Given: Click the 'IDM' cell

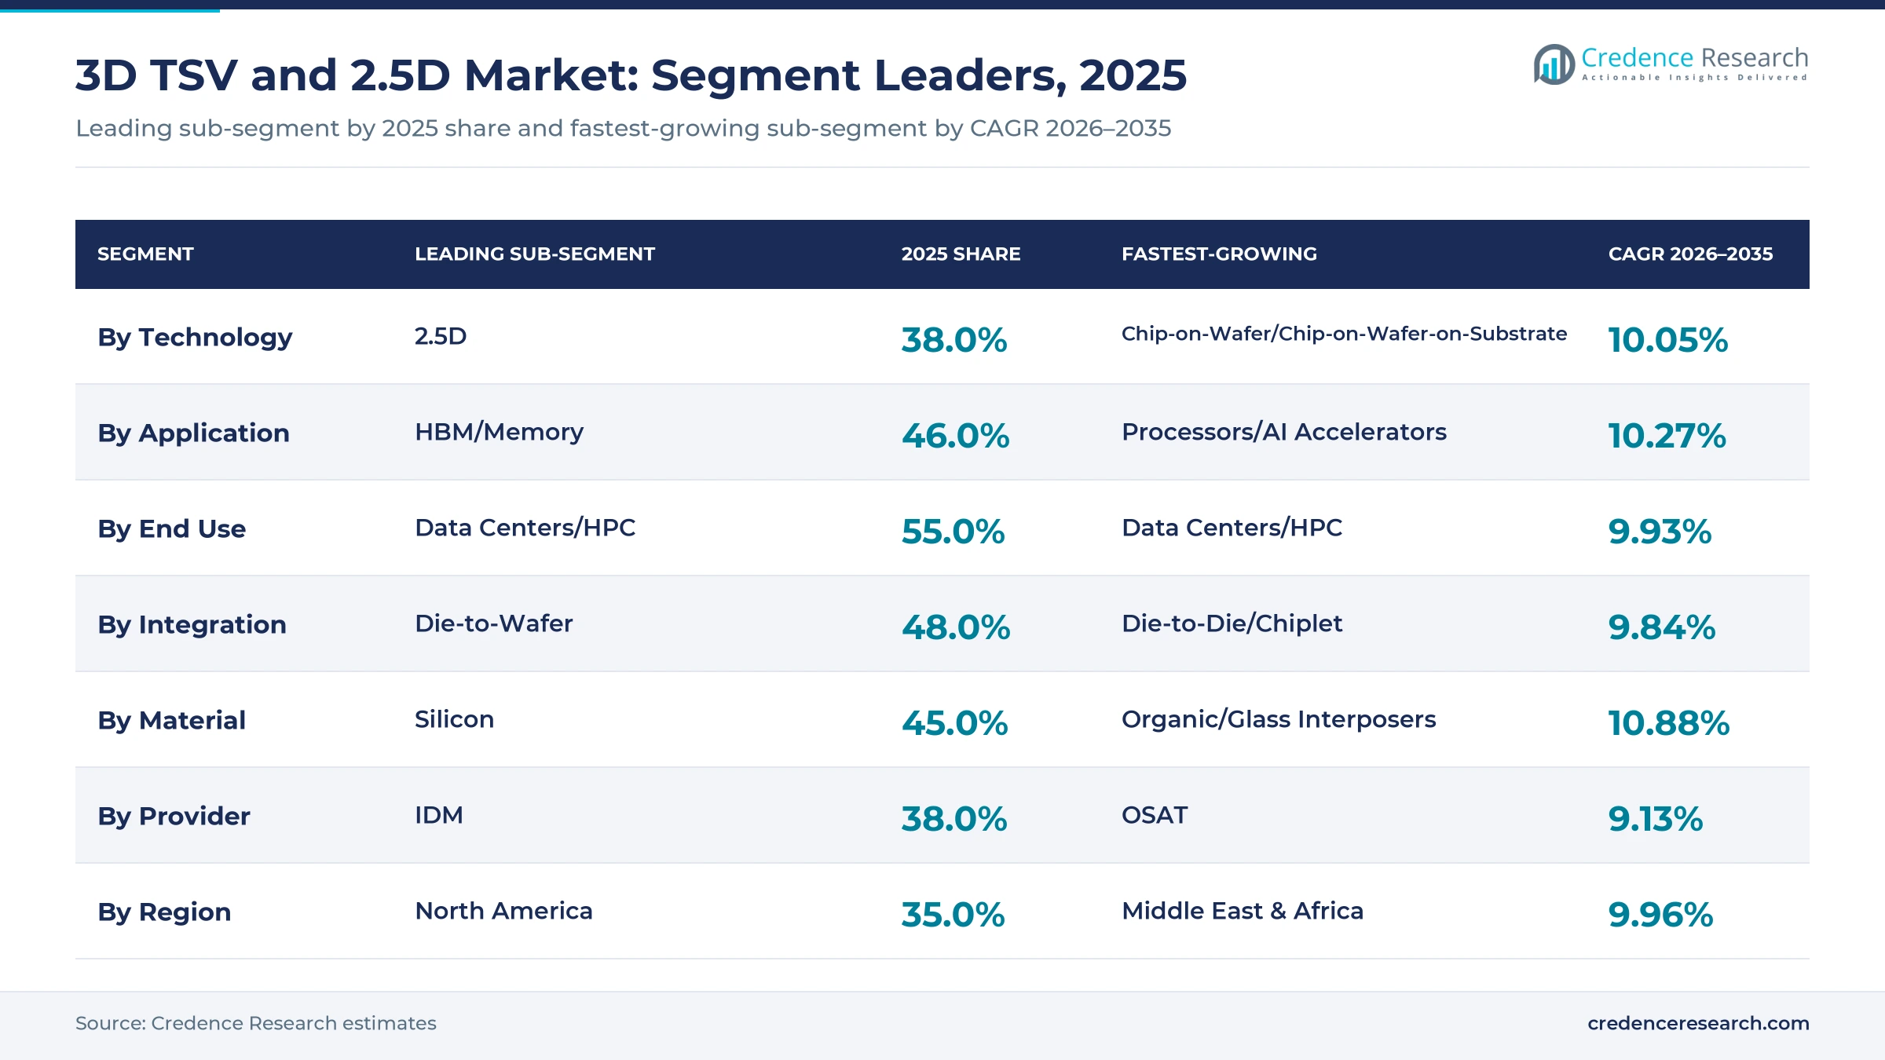Looking at the screenshot, I should pyautogui.click(x=439, y=815).
